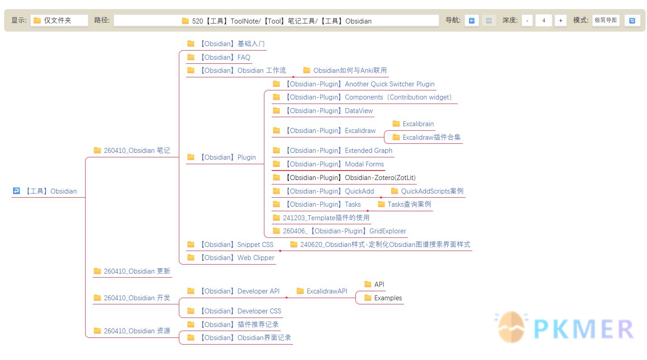Open Obsidian-Zotero(ZotLit) plugin folder
Viewport: 647px width, 360px height.
point(350,178)
